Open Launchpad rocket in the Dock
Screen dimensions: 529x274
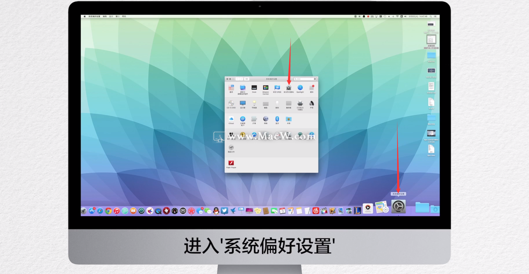84,211
